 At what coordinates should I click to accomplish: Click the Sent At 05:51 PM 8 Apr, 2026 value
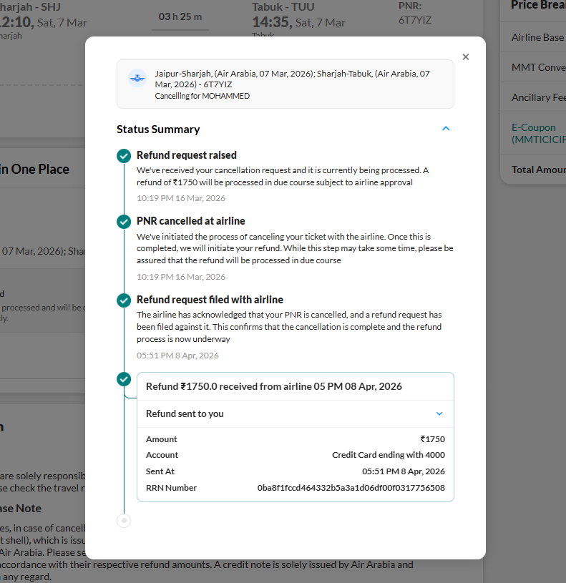pyautogui.click(x=404, y=471)
